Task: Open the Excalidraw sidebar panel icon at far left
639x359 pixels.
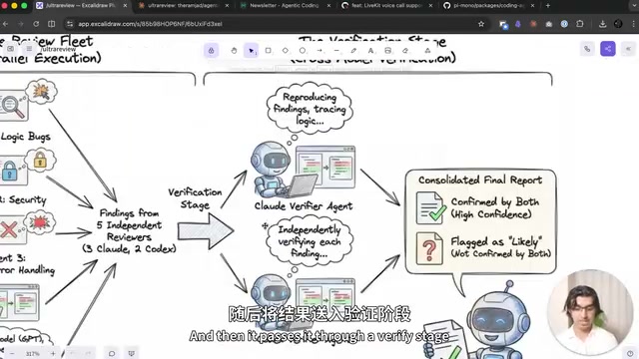Action: coord(11,49)
